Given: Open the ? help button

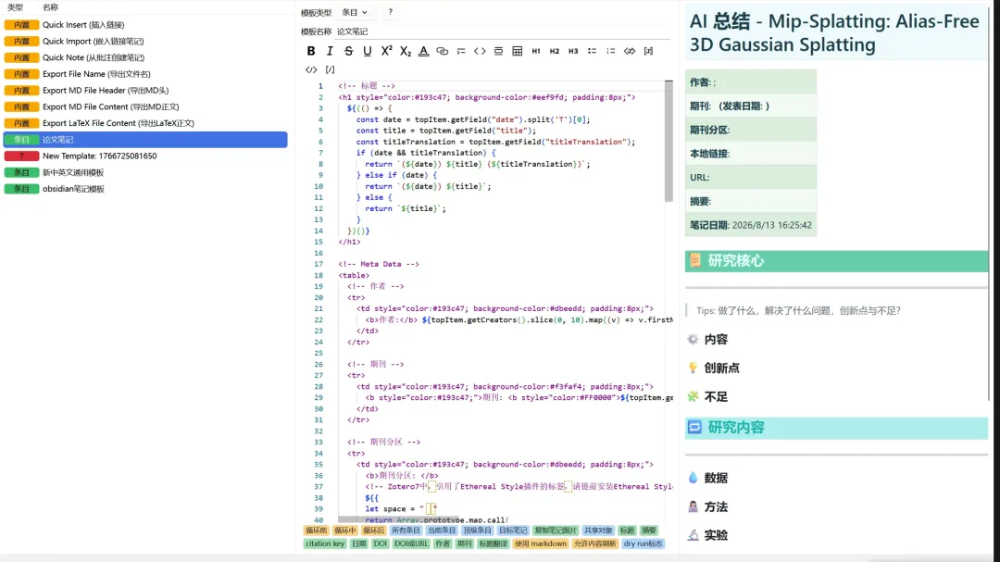Looking at the screenshot, I should click(391, 12).
